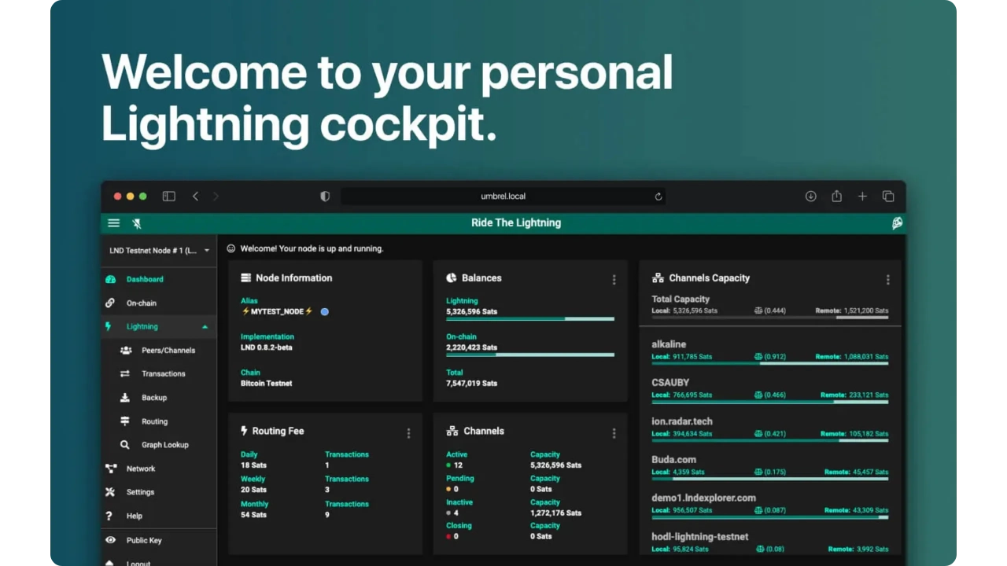The width and height of the screenshot is (1007, 566).
Task: Click the Lightning balance progress bar
Action: pyautogui.click(x=530, y=318)
